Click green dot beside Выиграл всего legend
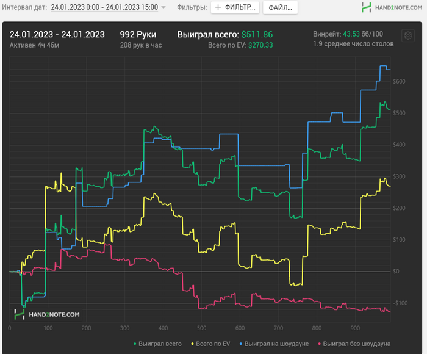Image resolution: width=427 pixels, height=354 pixels. click(x=135, y=344)
